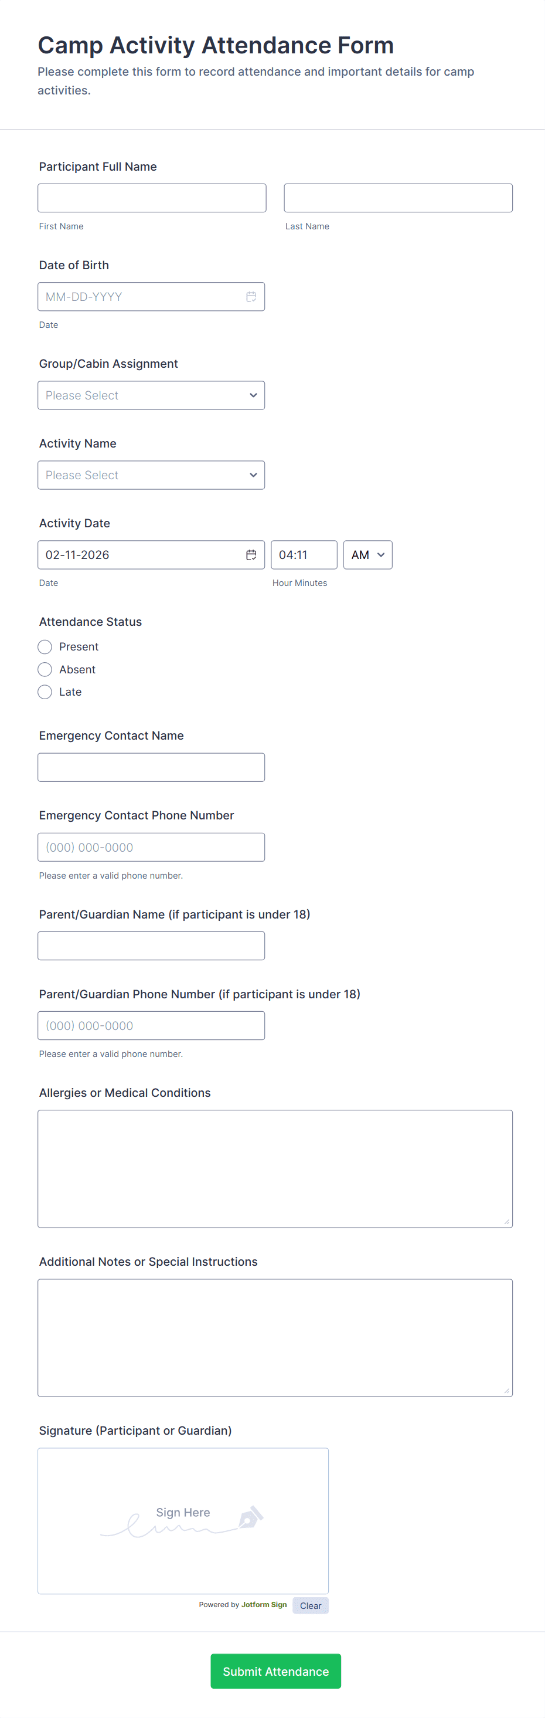This screenshot has height=1718, width=545.
Task: Clear the signature pad
Action: coord(311,1605)
